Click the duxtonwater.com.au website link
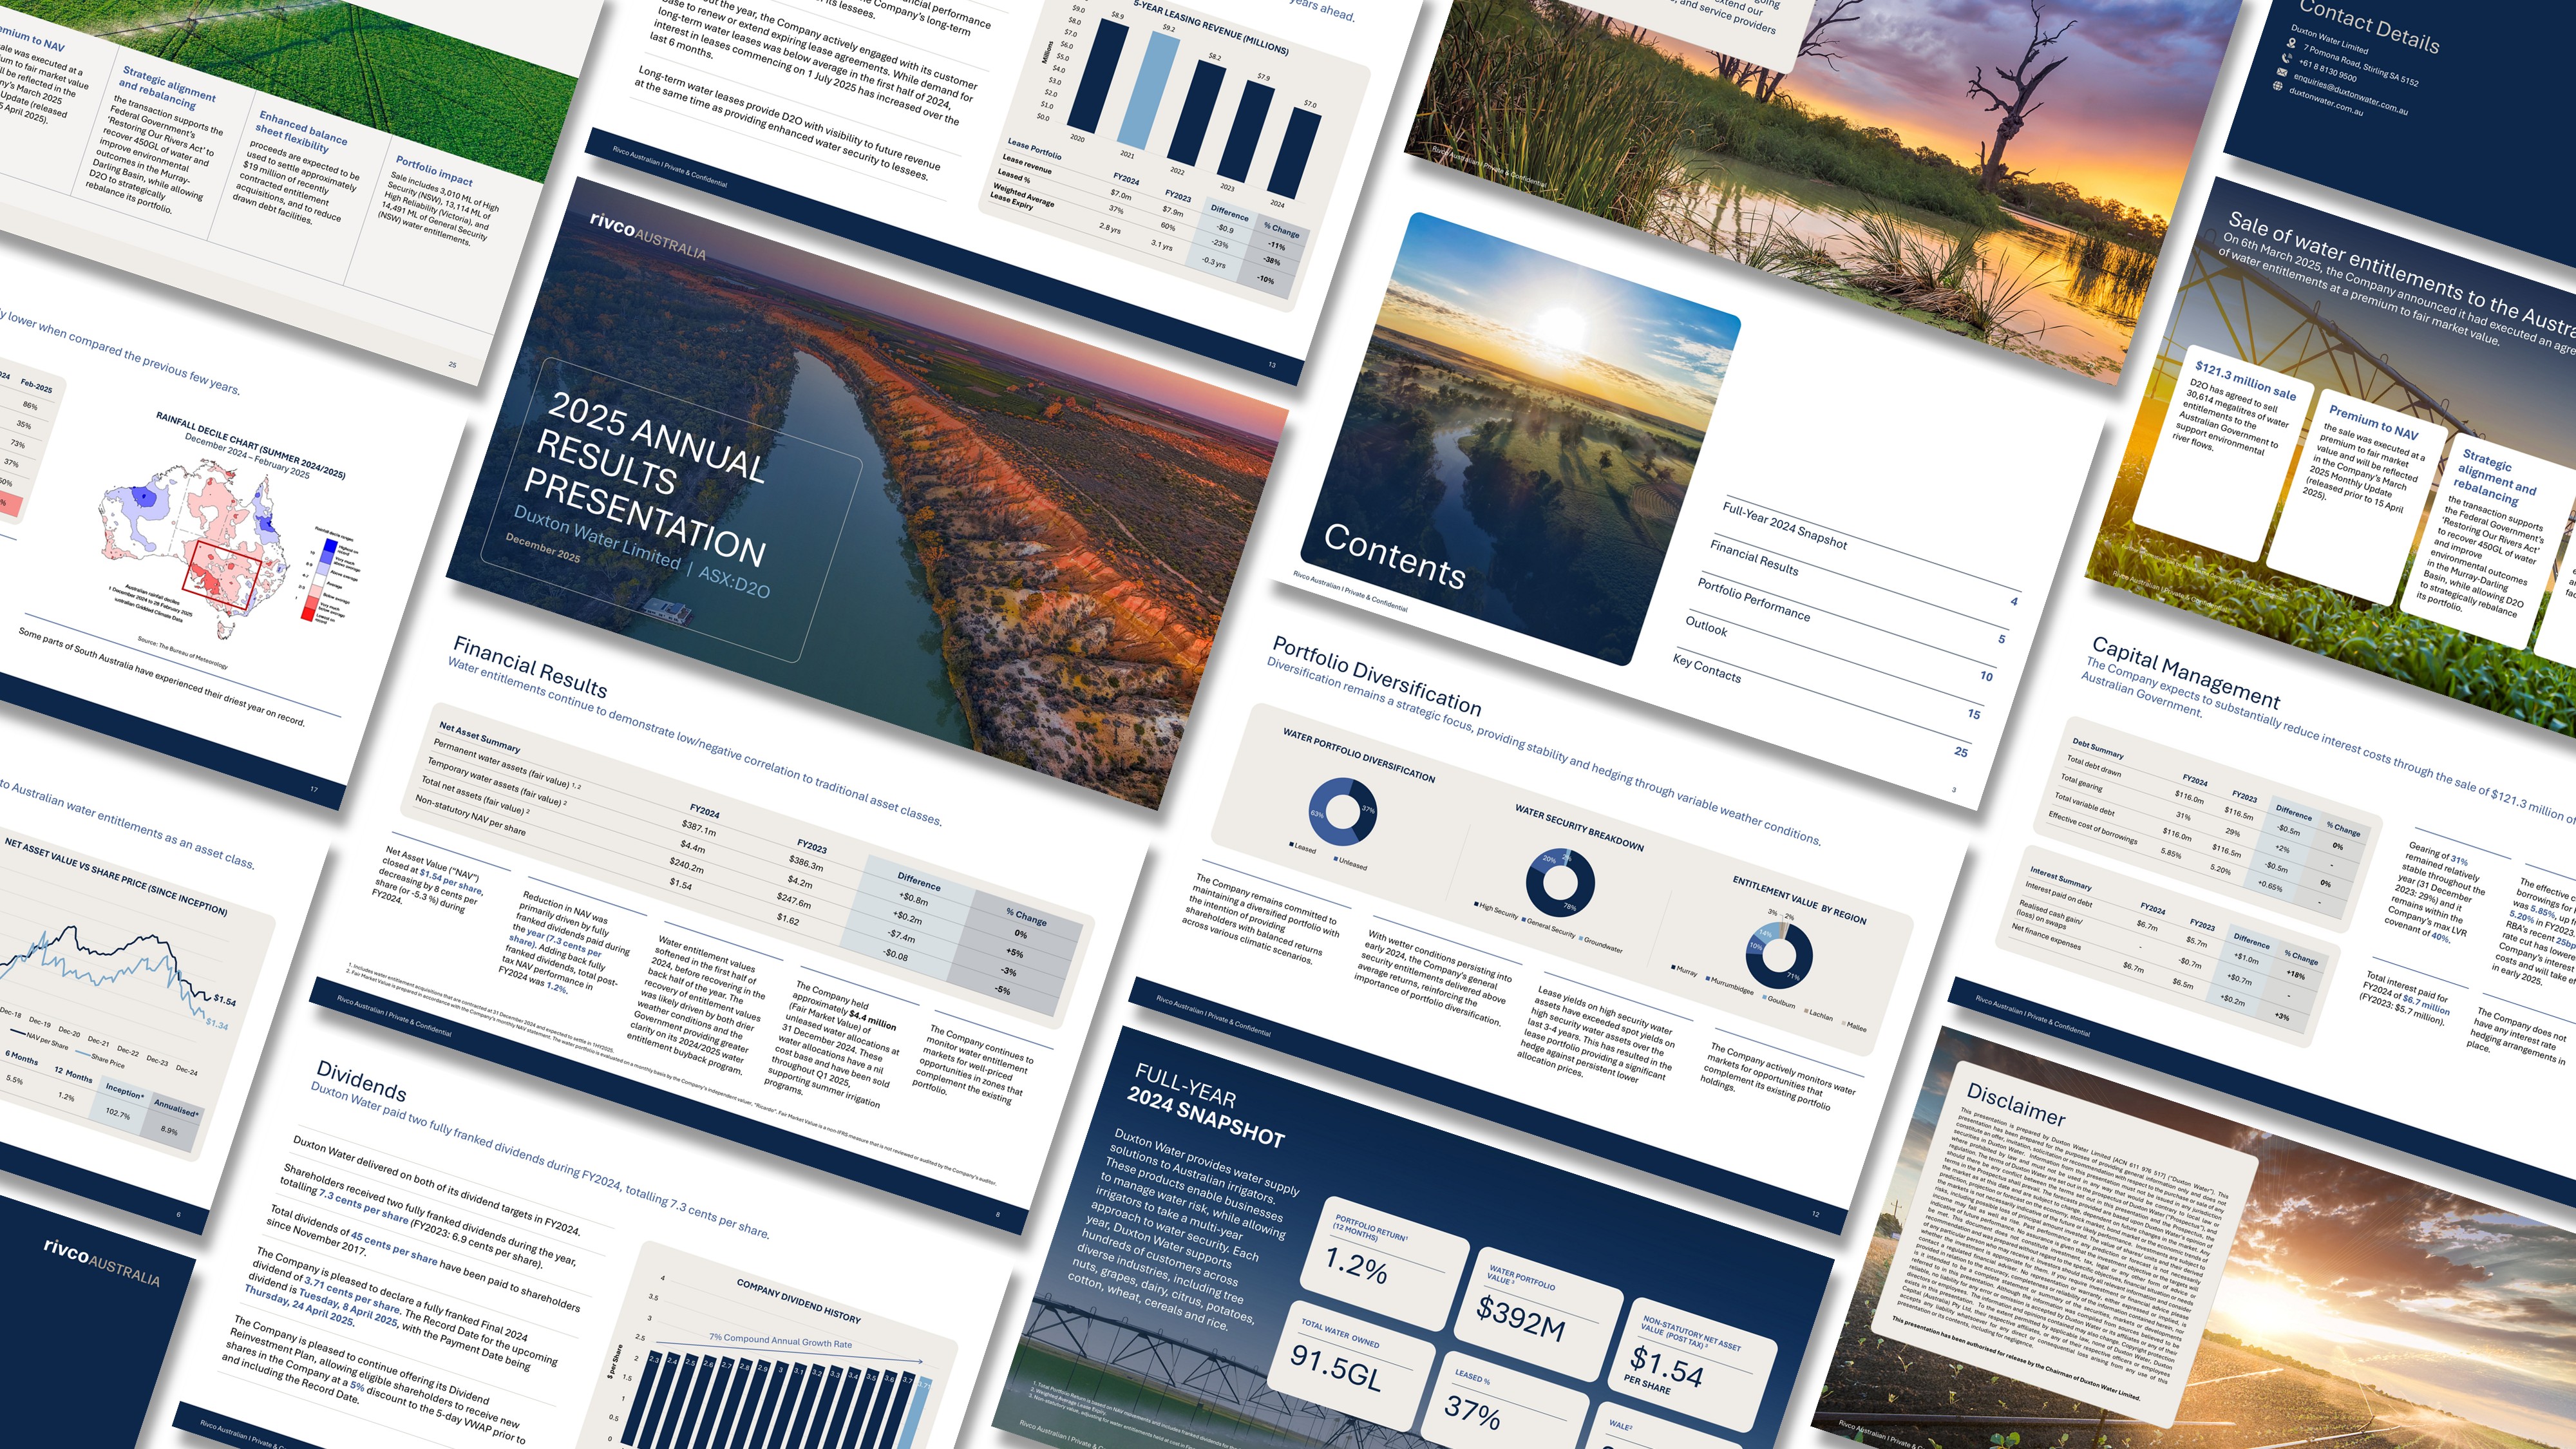The width and height of the screenshot is (2576, 1449). click(x=2326, y=103)
